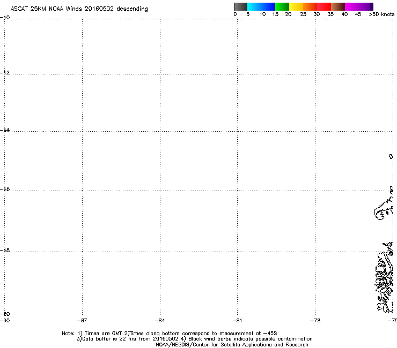Screen dimensions: 397x348
Task: Select the "-81" longitude axis label
Action: coord(237,321)
